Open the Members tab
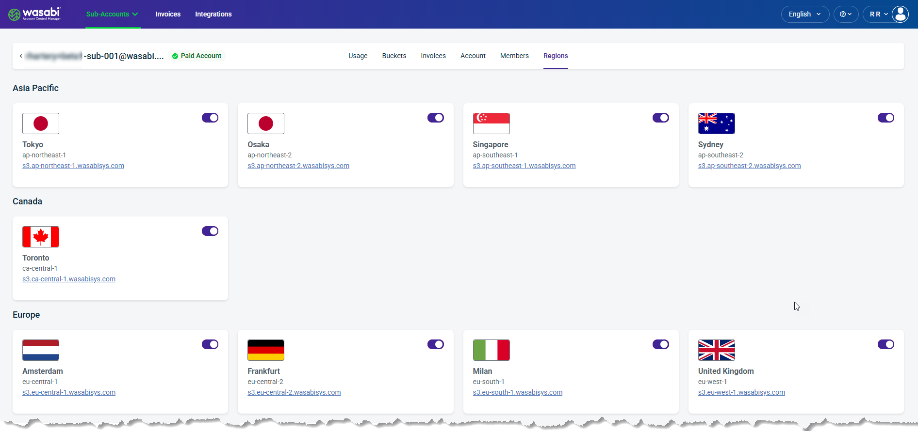Screen dimensions: 918x431 tap(514, 56)
